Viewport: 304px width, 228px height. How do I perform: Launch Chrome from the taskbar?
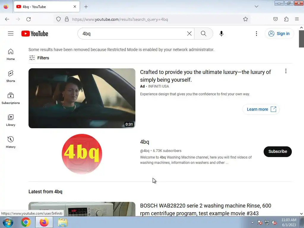(x=26, y=222)
